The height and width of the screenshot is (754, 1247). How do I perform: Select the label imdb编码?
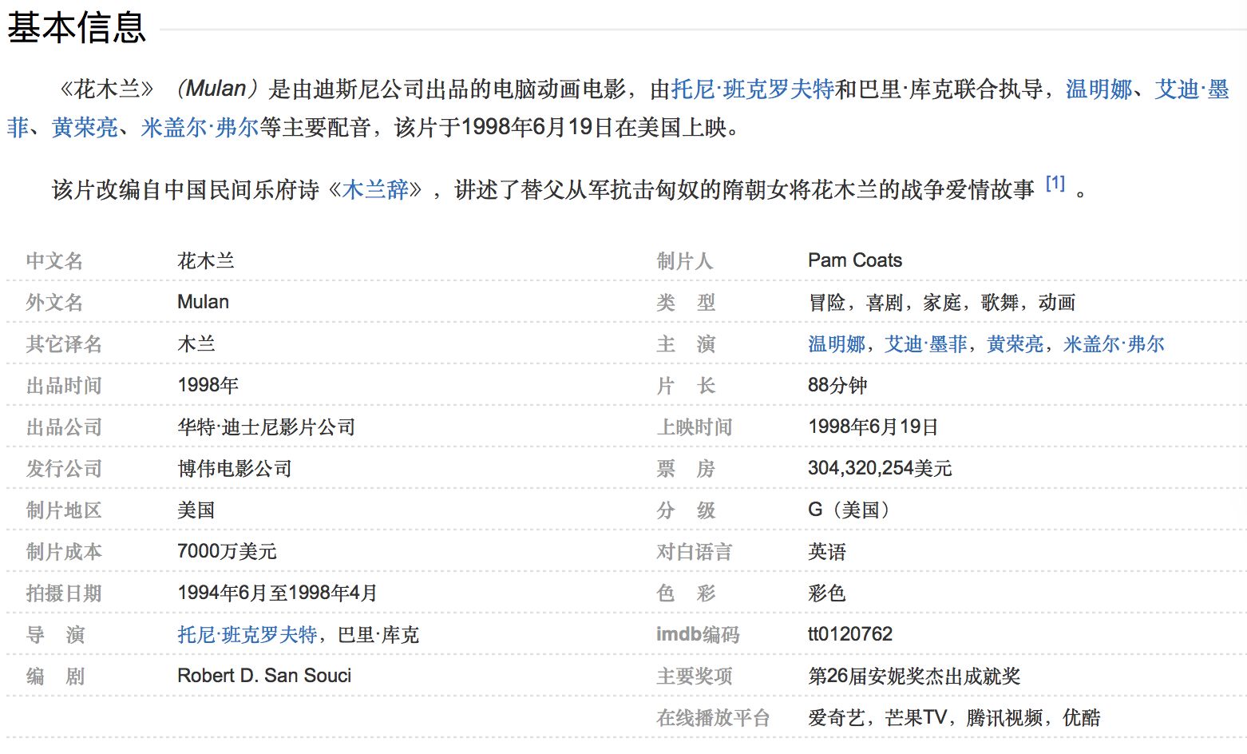pyautogui.click(x=698, y=635)
